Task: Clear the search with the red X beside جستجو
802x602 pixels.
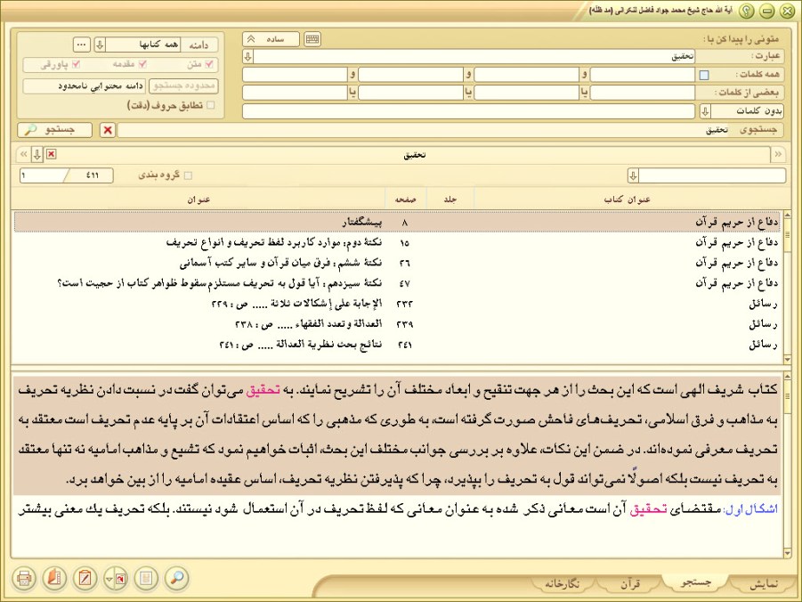Action: (108, 130)
